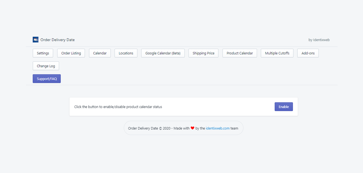The height and width of the screenshot is (173, 363).
Task: Click the Order Delivery Date app logo icon
Action: (x=35, y=40)
